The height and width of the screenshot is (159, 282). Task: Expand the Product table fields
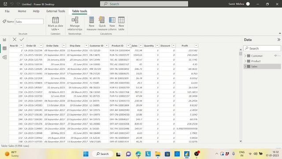(x=245, y=61)
